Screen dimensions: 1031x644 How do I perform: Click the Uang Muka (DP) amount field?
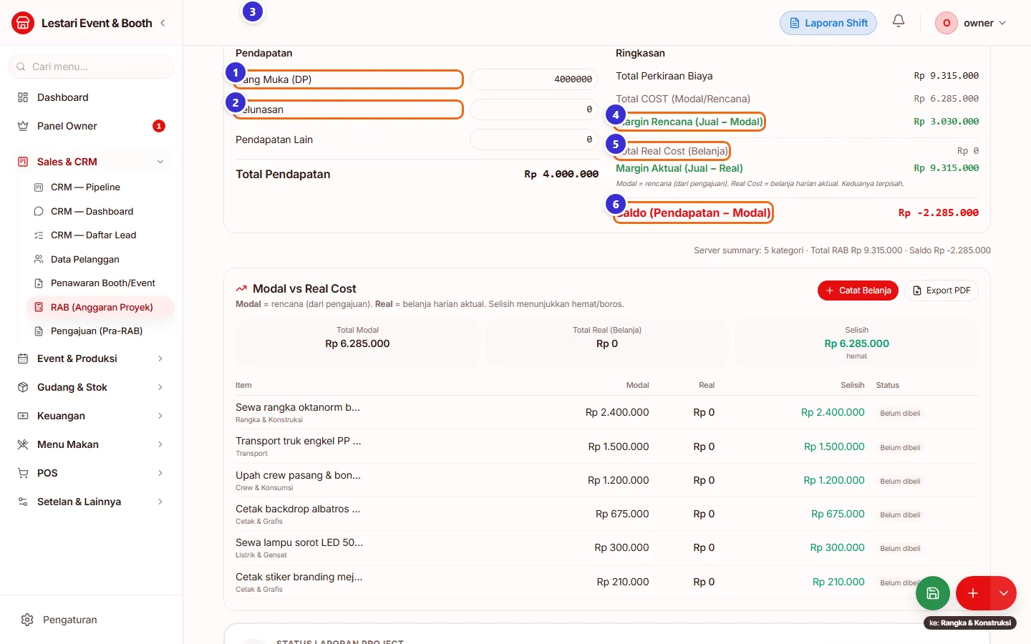(x=534, y=79)
